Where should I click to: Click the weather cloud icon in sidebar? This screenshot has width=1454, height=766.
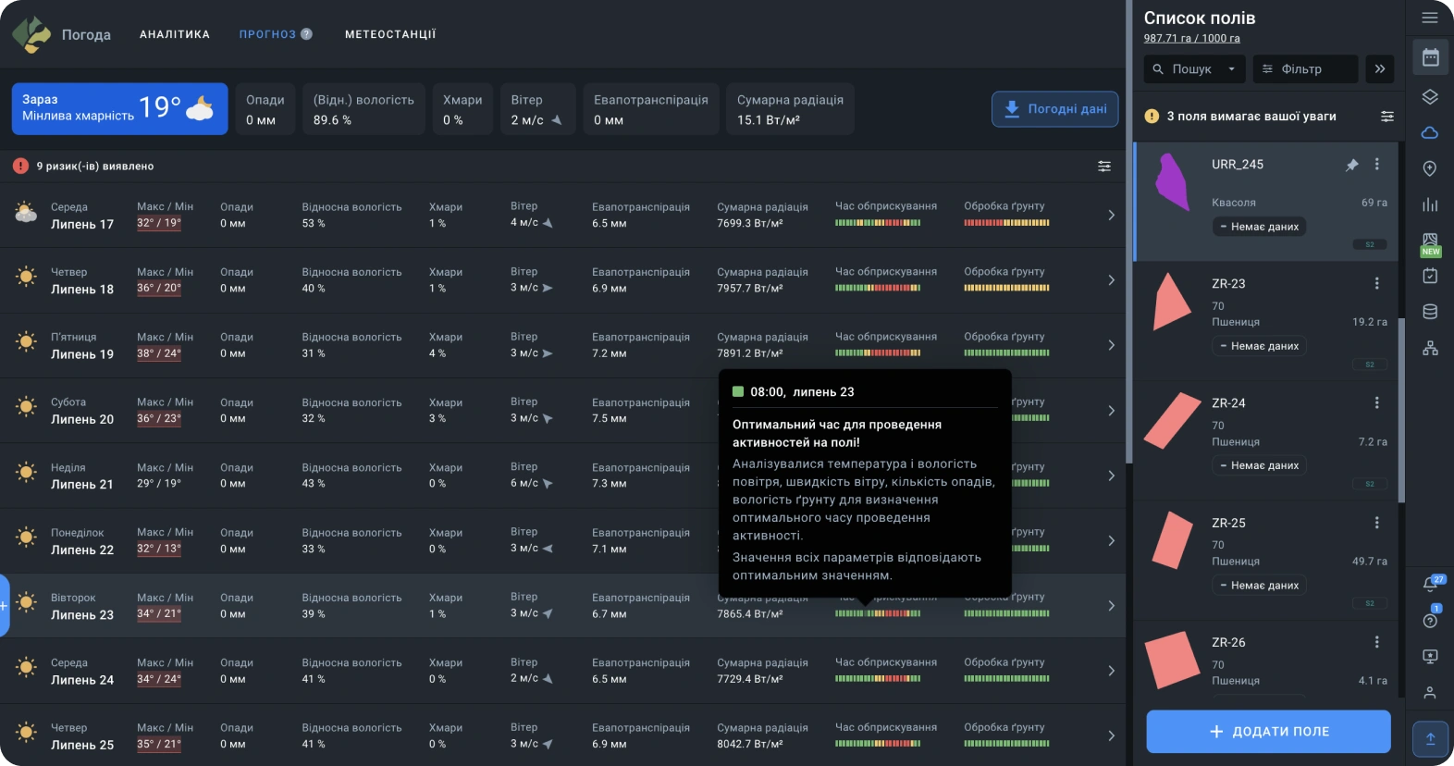coord(1430,132)
